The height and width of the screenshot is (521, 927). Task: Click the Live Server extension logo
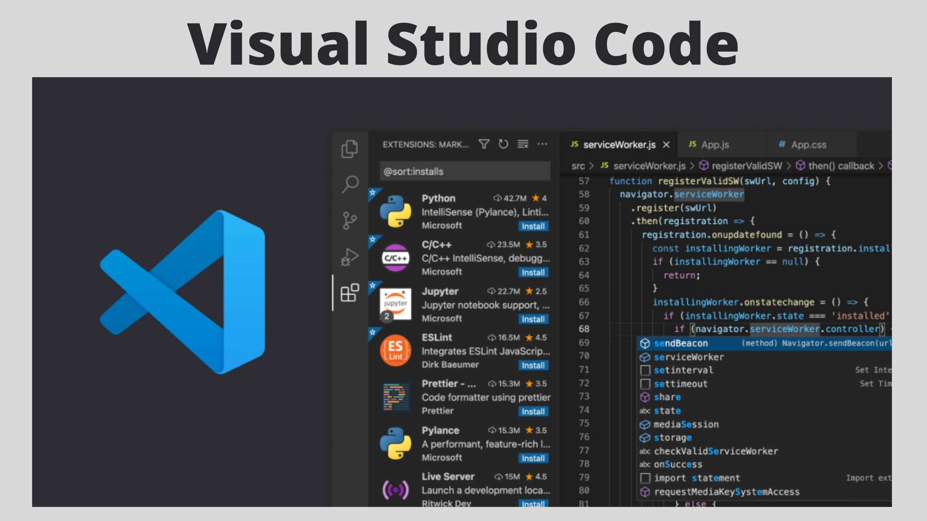[395, 490]
